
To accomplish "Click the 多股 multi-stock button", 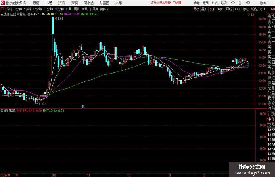I will click(x=212, y=9).
